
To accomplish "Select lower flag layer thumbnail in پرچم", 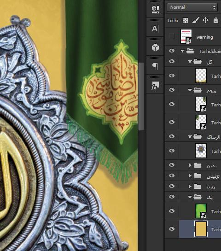I will pyautogui.click(x=201, y=122).
